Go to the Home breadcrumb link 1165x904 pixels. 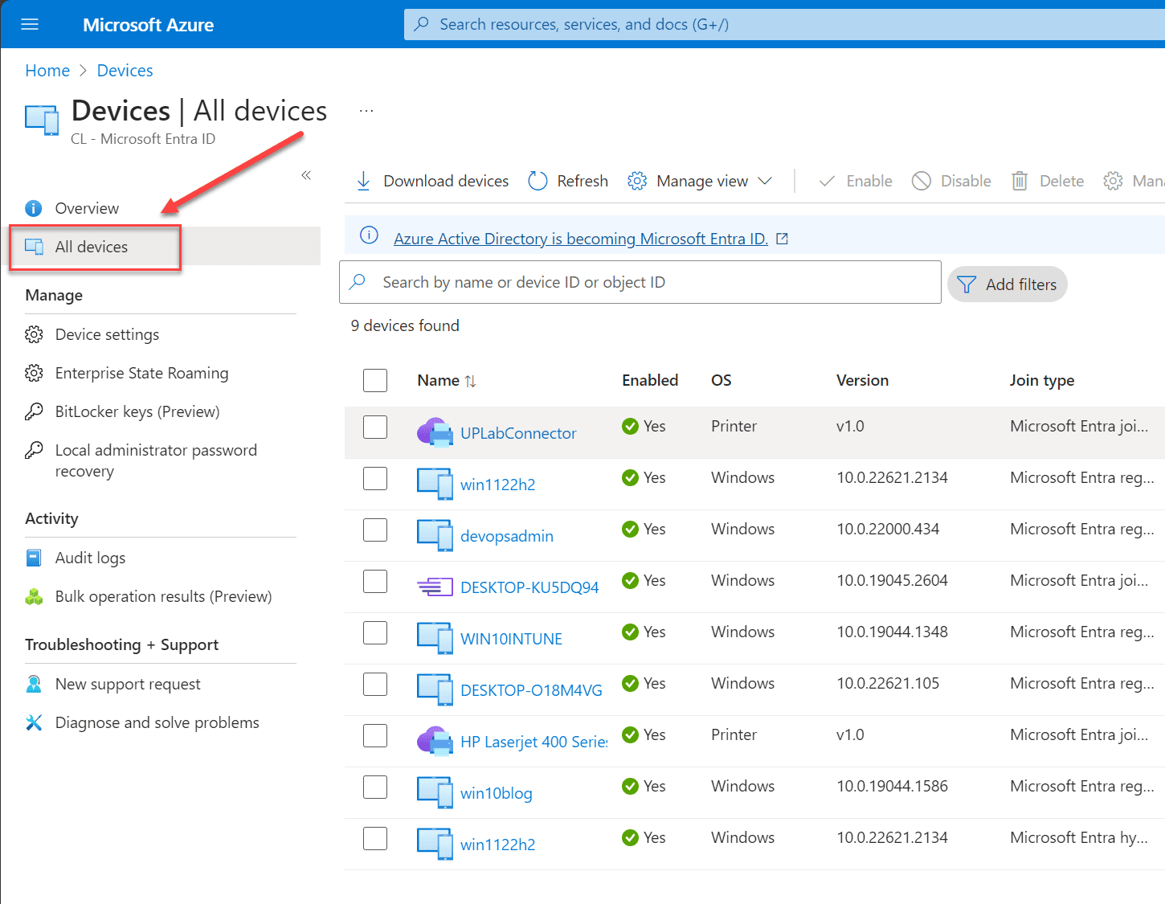coord(47,71)
